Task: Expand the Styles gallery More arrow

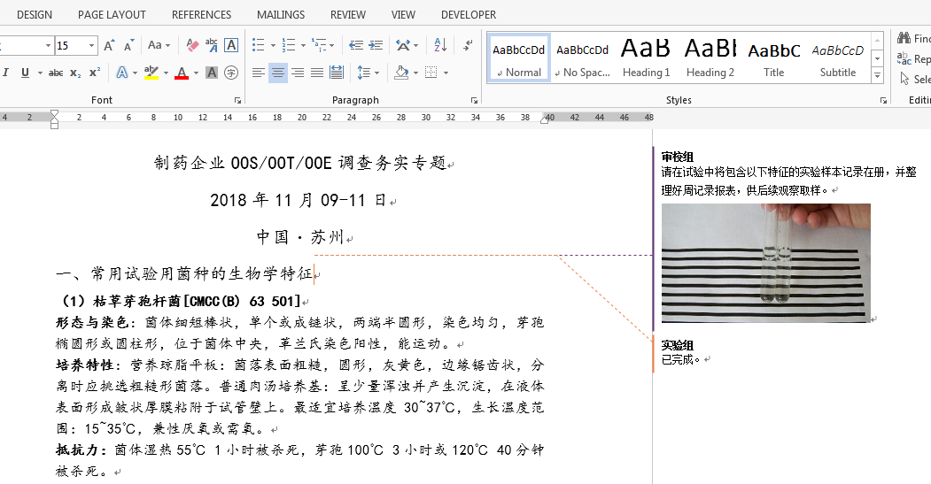Action: click(877, 76)
